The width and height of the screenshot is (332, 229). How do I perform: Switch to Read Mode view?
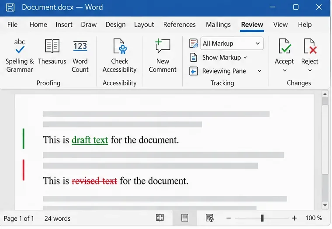160,218
